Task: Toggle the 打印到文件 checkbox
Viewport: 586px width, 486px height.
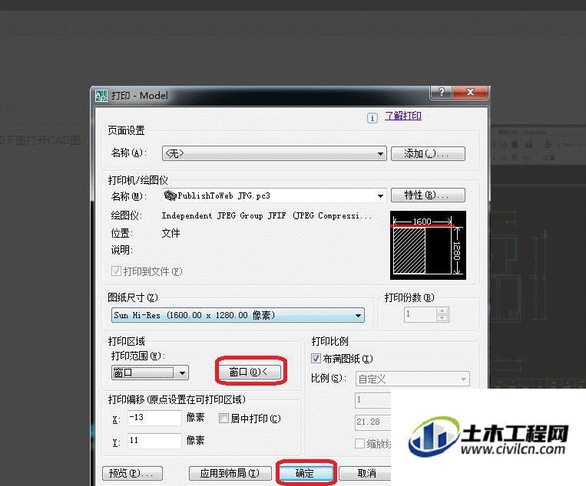Action: [116, 271]
